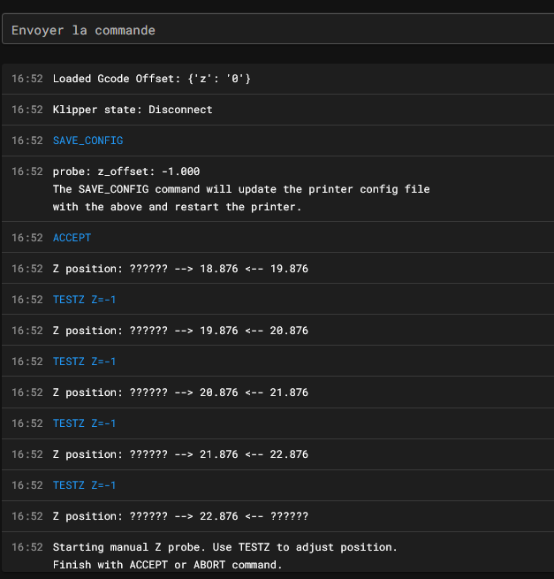The image size is (554, 579).
Task: Click the 'restart the printer' message line
Action: 177,207
